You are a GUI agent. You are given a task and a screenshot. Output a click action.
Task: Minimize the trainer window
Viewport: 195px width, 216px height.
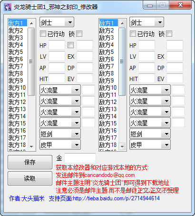(x=150, y=5)
